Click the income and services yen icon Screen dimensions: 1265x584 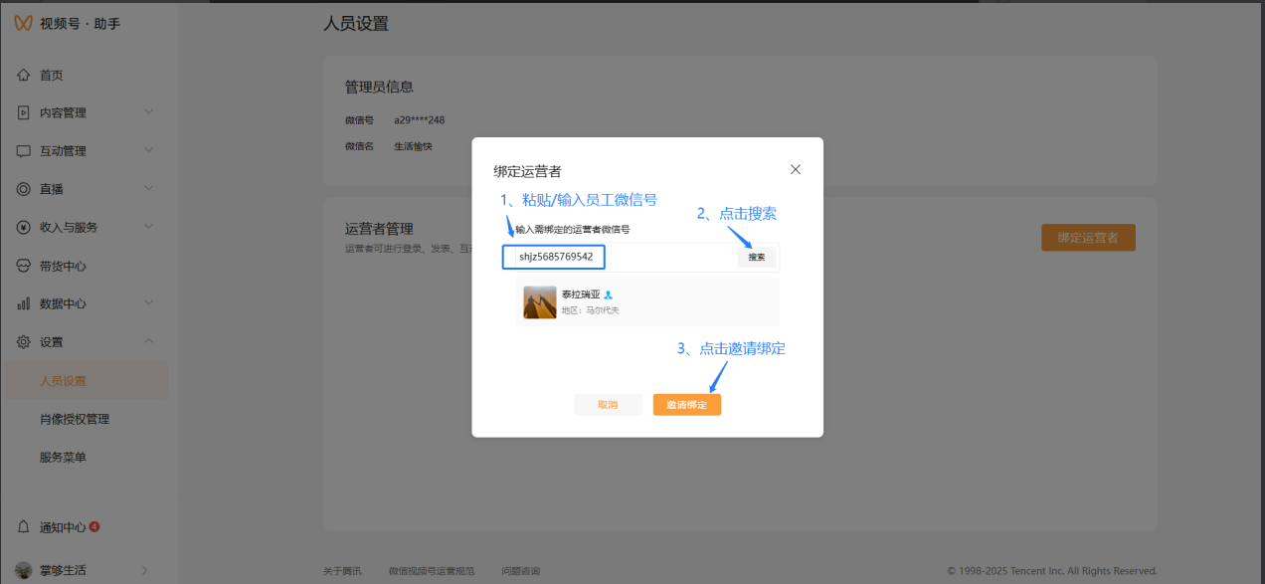tap(24, 227)
